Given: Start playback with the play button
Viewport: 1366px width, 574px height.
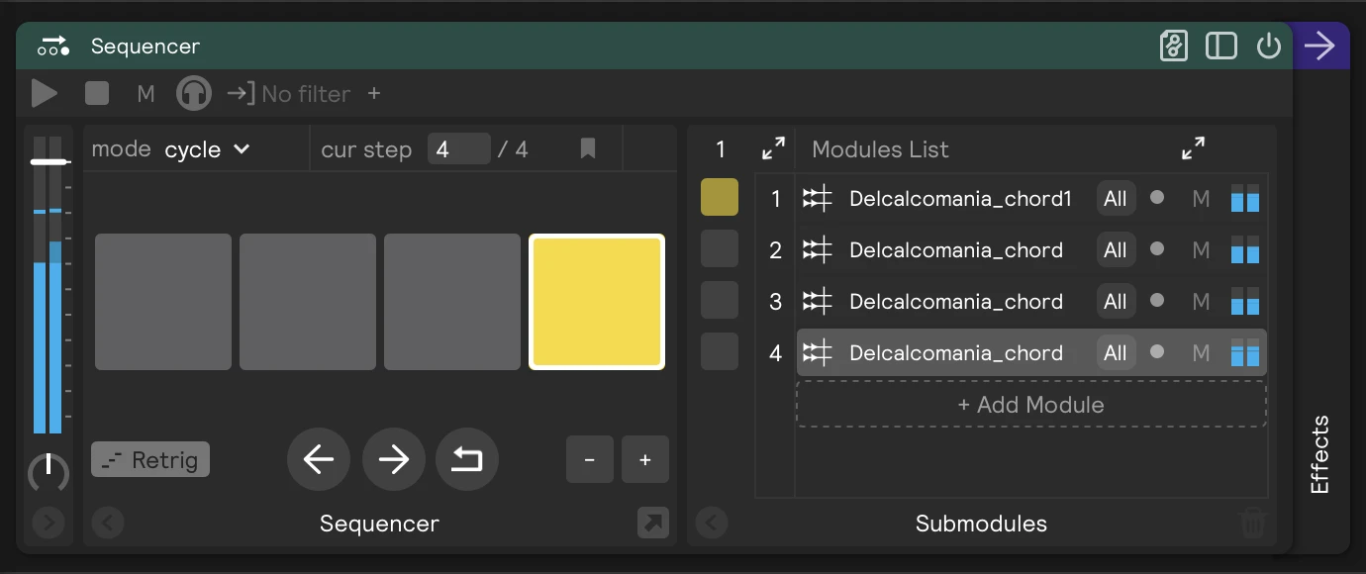Looking at the screenshot, I should [44, 94].
